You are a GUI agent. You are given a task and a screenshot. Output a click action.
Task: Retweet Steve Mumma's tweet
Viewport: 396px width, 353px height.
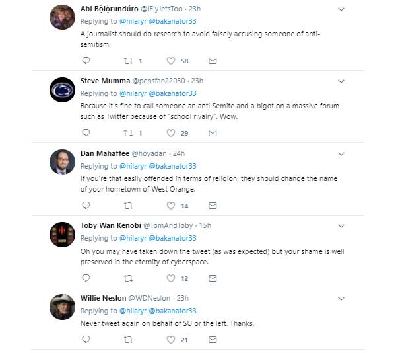[x=128, y=133]
